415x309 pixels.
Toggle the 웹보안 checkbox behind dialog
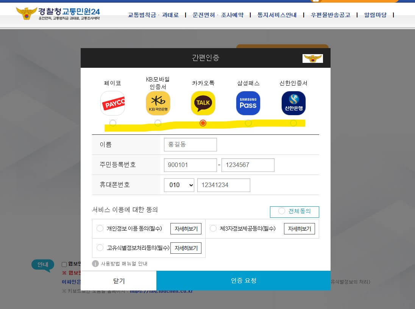[64, 264]
